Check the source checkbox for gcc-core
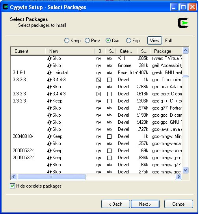This screenshot has width=199, height=214. (109, 94)
